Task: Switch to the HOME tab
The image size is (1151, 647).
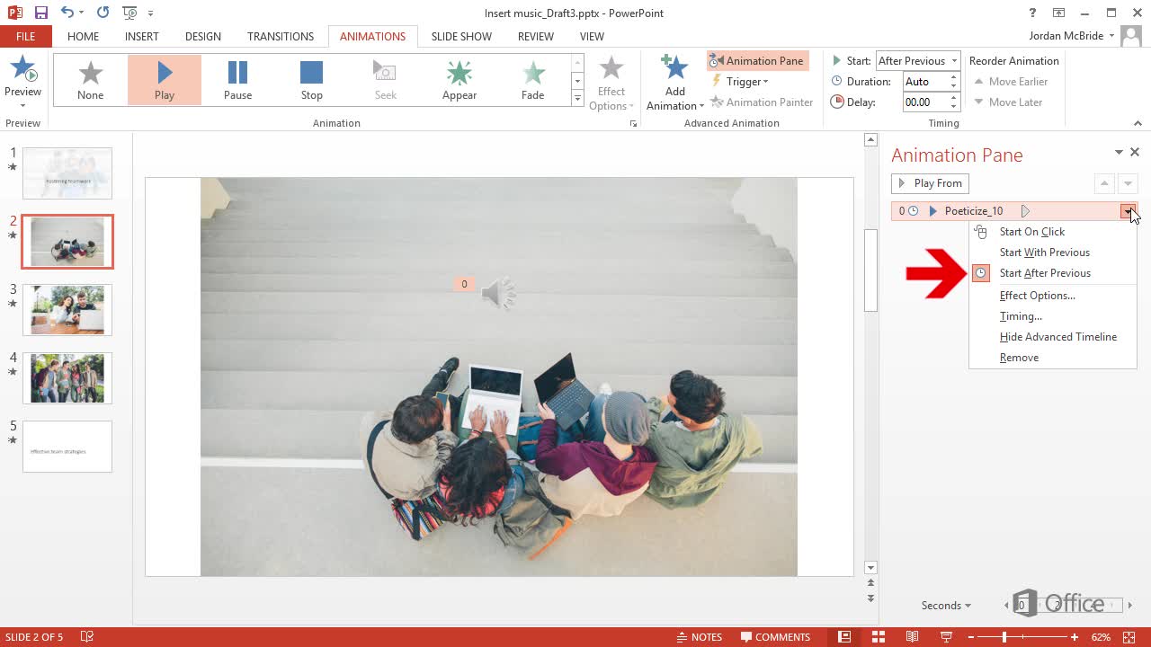Action: (x=83, y=36)
